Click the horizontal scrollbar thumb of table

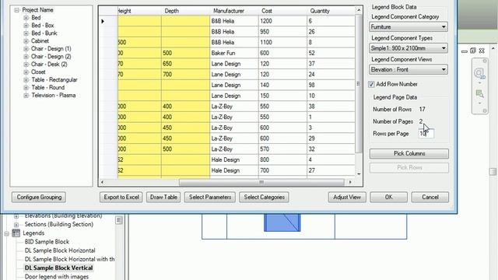(261, 182)
